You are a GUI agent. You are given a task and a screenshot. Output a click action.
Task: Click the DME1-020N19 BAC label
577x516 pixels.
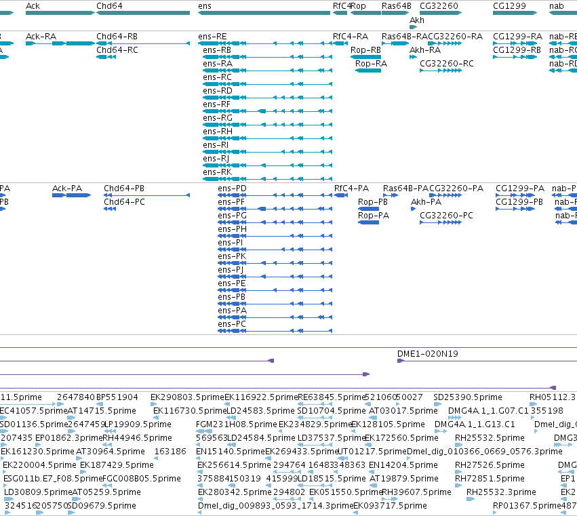428,354
